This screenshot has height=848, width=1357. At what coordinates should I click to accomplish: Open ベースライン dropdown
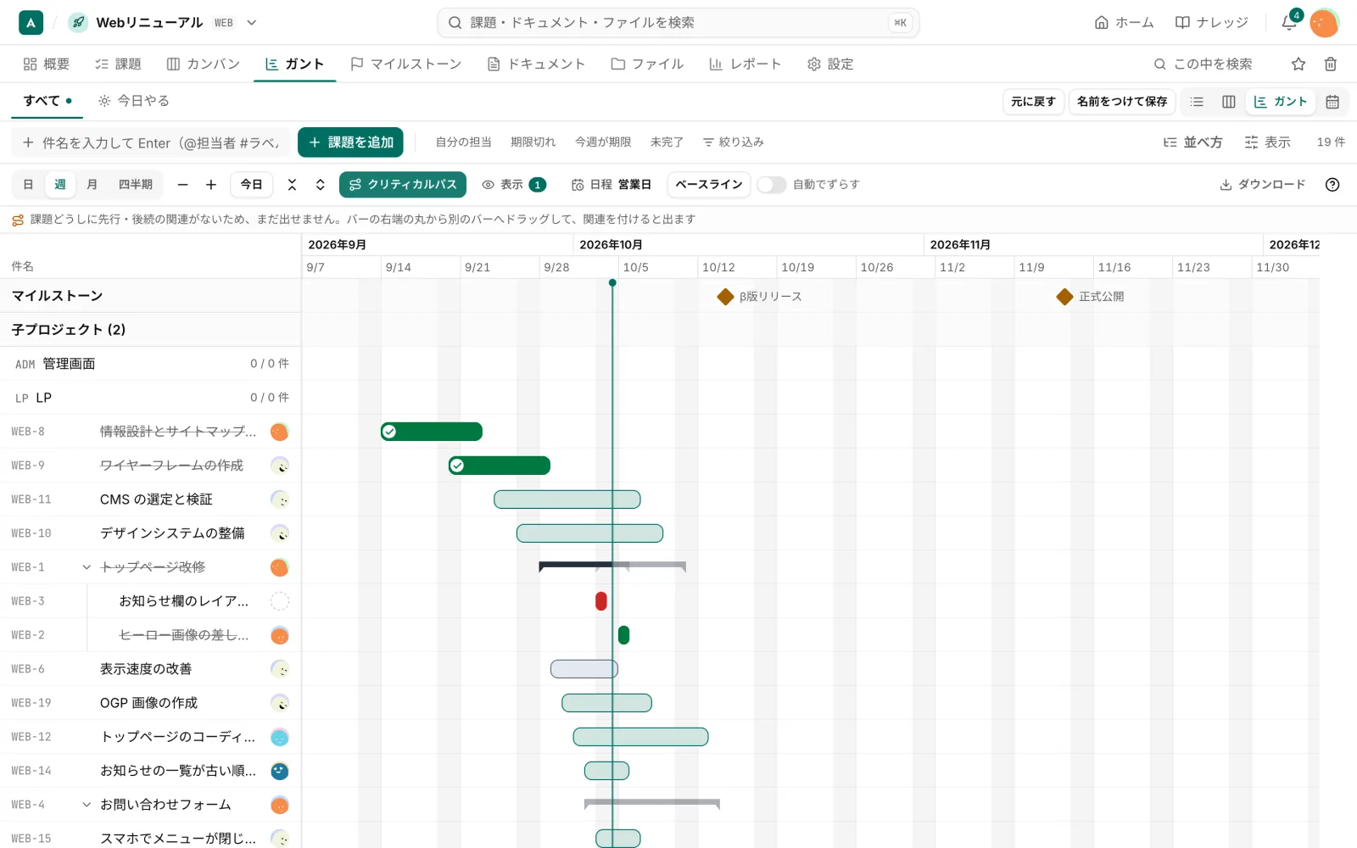709,185
